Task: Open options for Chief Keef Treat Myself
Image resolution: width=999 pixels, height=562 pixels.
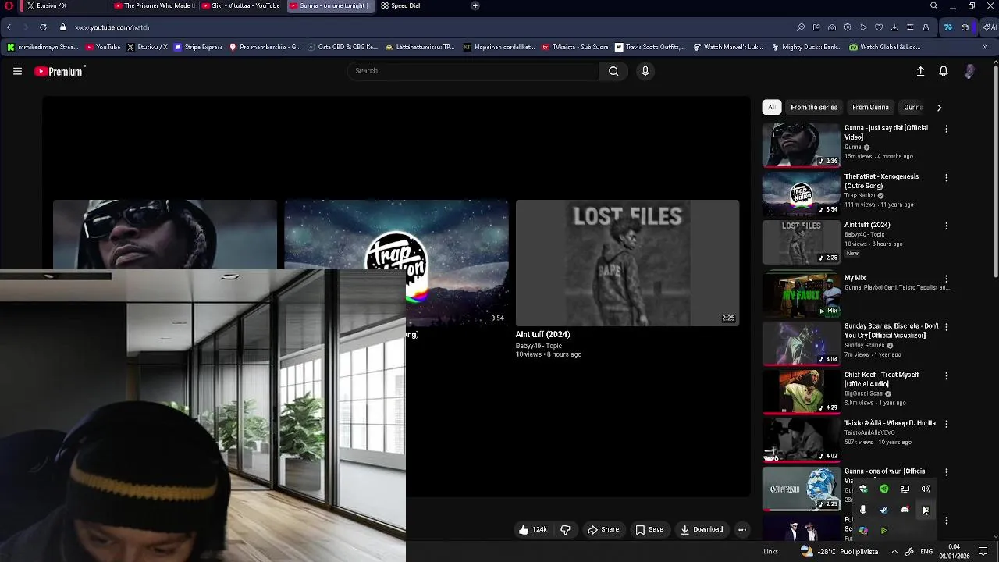Action: coord(947,375)
